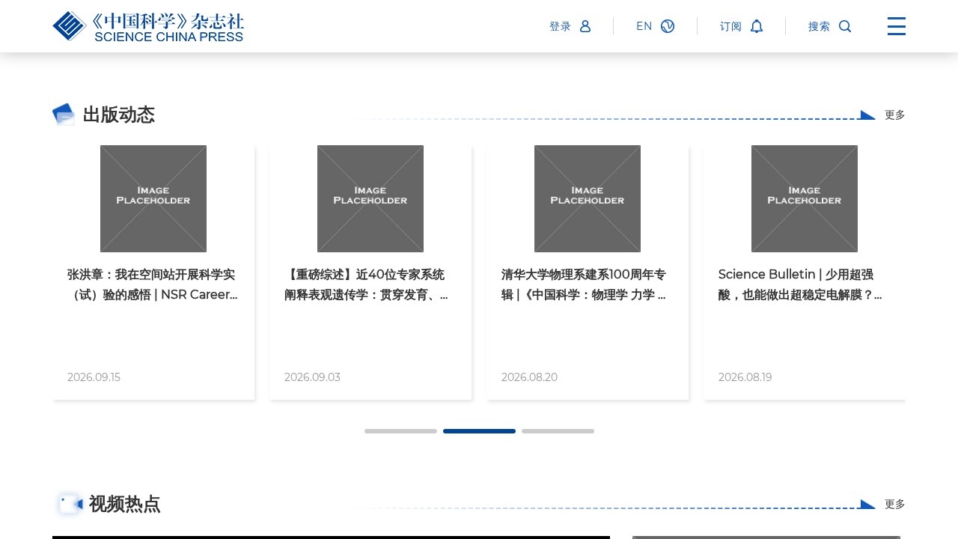Click date 2026.09.15
Image resolution: width=958 pixels, height=539 pixels.
(x=94, y=377)
